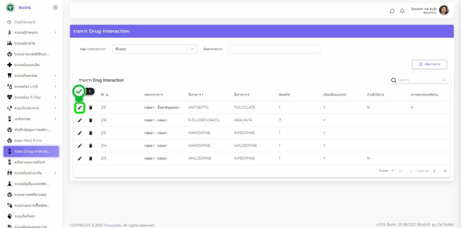
Task: Jump to the last page of table
Action: [x=445, y=171]
